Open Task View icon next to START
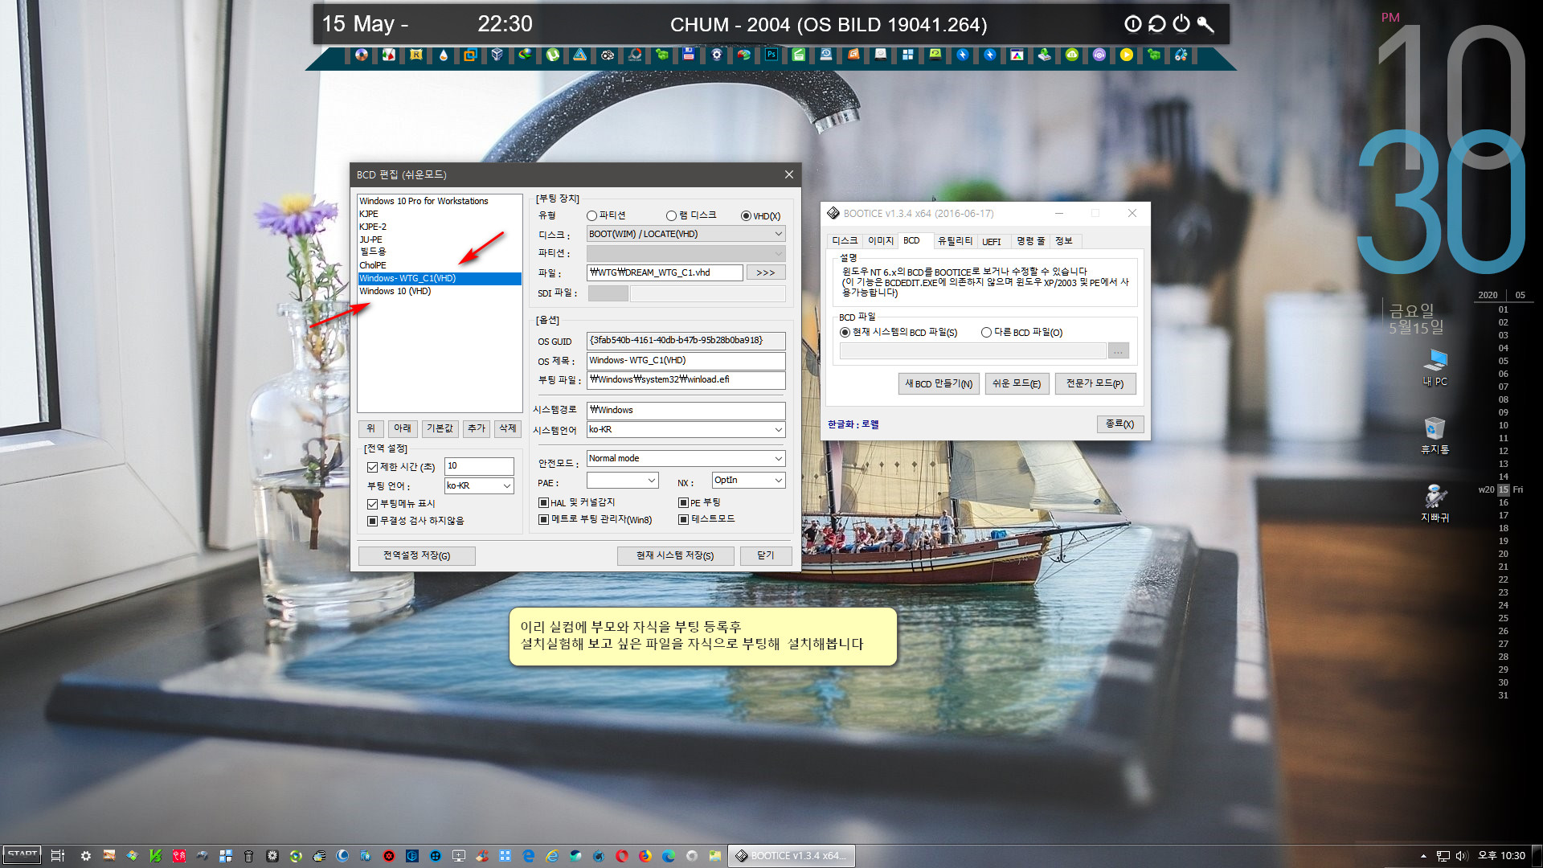The width and height of the screenshot is (1543, 868). pos(57,856)
